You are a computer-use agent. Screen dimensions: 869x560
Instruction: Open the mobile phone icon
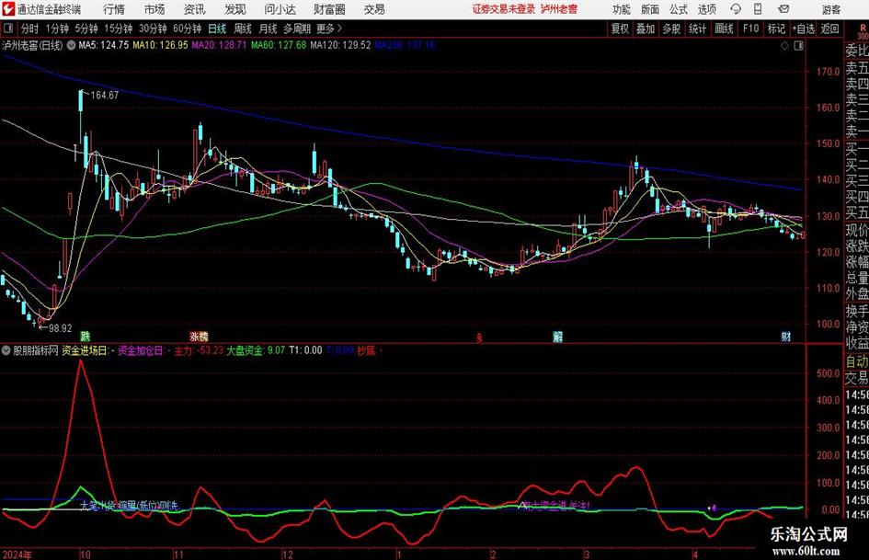pyautogui.click(x=758, y=9)
